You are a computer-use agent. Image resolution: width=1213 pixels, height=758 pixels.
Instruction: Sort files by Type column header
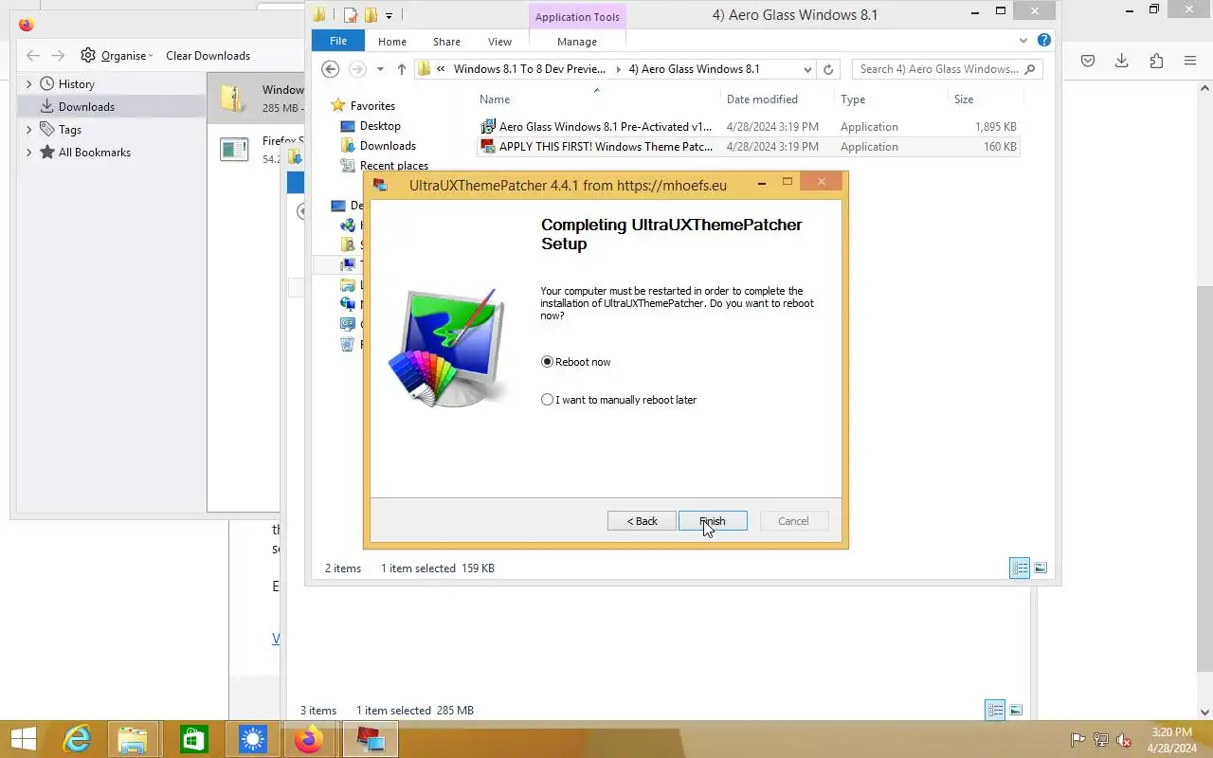(853, 99)
